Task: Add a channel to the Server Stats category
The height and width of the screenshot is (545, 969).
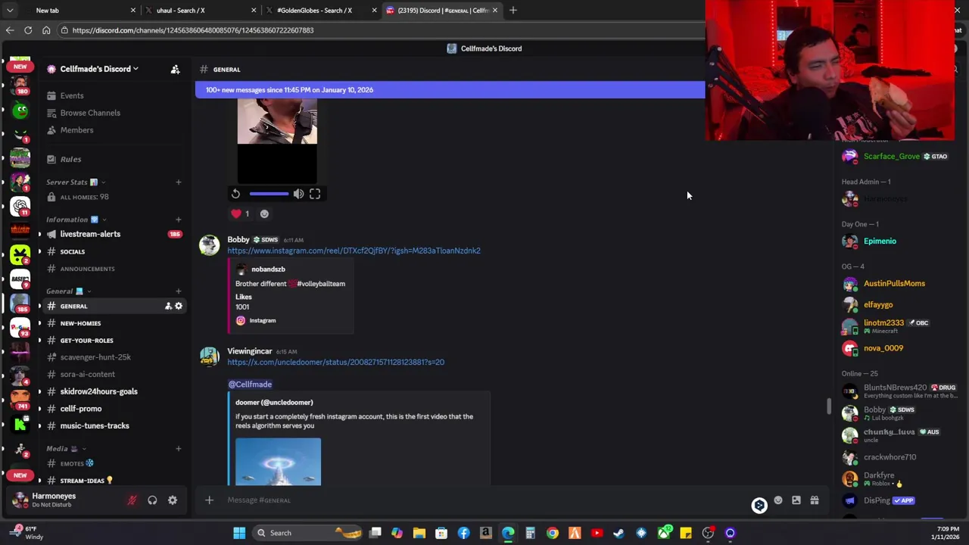Action: click(179, 182)
